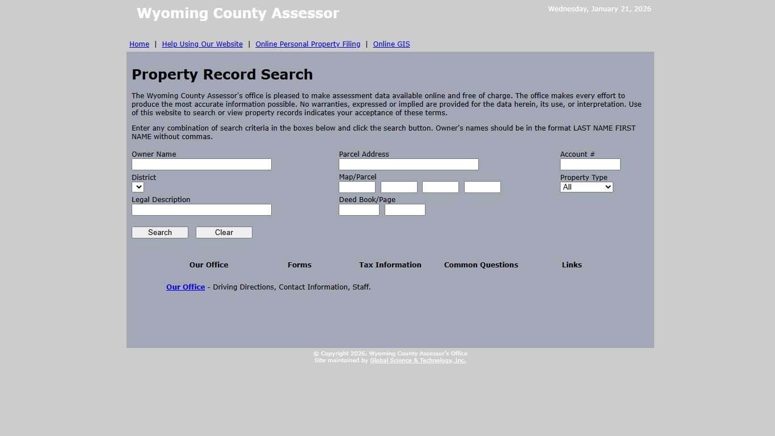Focus the Parcel Address input box
775x436 pixels.
[408, 164]
